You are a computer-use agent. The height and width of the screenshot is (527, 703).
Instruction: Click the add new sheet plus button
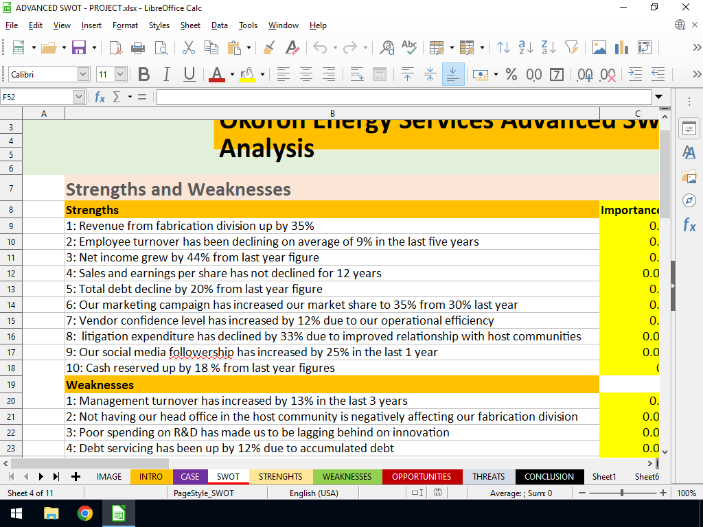click(x=76, y=476)
